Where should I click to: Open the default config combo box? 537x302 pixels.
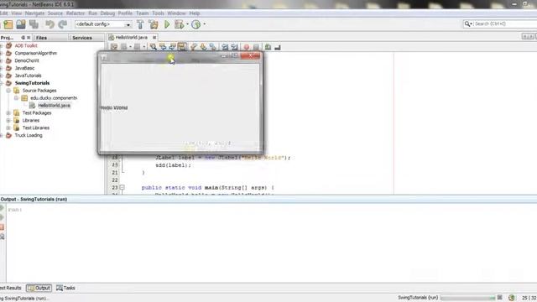(x=103, y=24)
